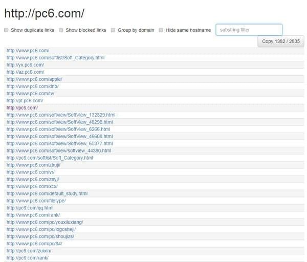
Task: Toggle the Show blocked links checkbox
Action: [x=61, y=30]
